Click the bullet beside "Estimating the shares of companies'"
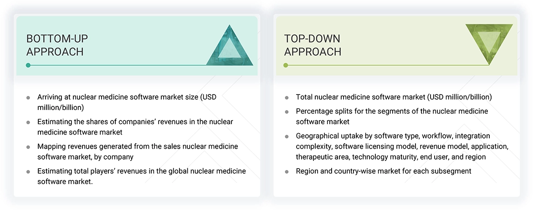Screen dimensions: 533x210 [x=28, y=122]
